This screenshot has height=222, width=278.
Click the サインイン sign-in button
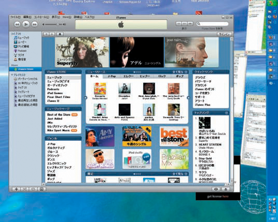224,34
